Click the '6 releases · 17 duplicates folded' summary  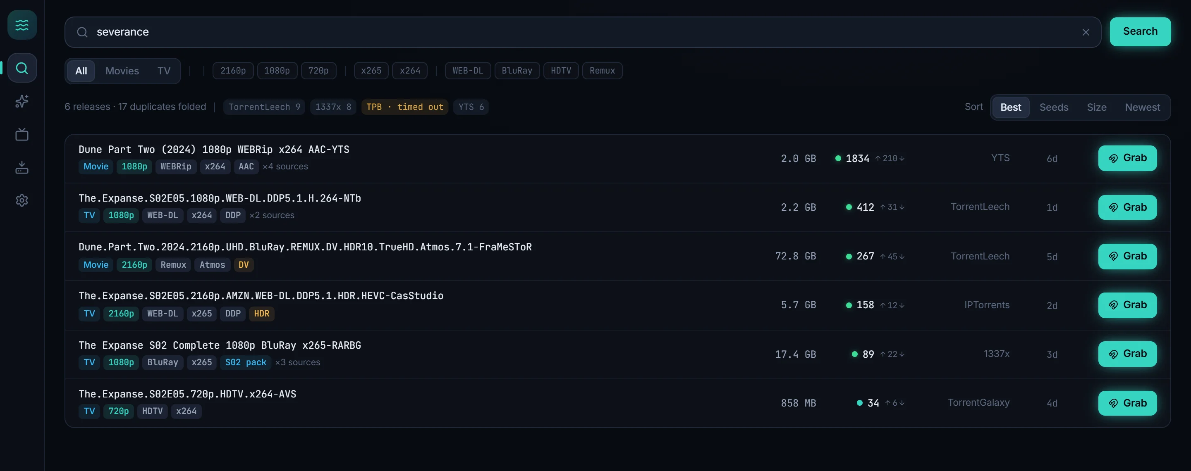coord(136,107)
